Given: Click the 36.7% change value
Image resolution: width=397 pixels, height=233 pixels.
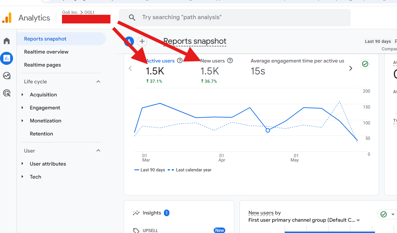Looking at the screenshot, I should tap(209, 81).
